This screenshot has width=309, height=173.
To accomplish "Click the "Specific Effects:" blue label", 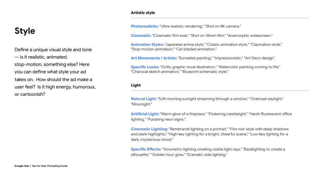I will tap(146, 149).
